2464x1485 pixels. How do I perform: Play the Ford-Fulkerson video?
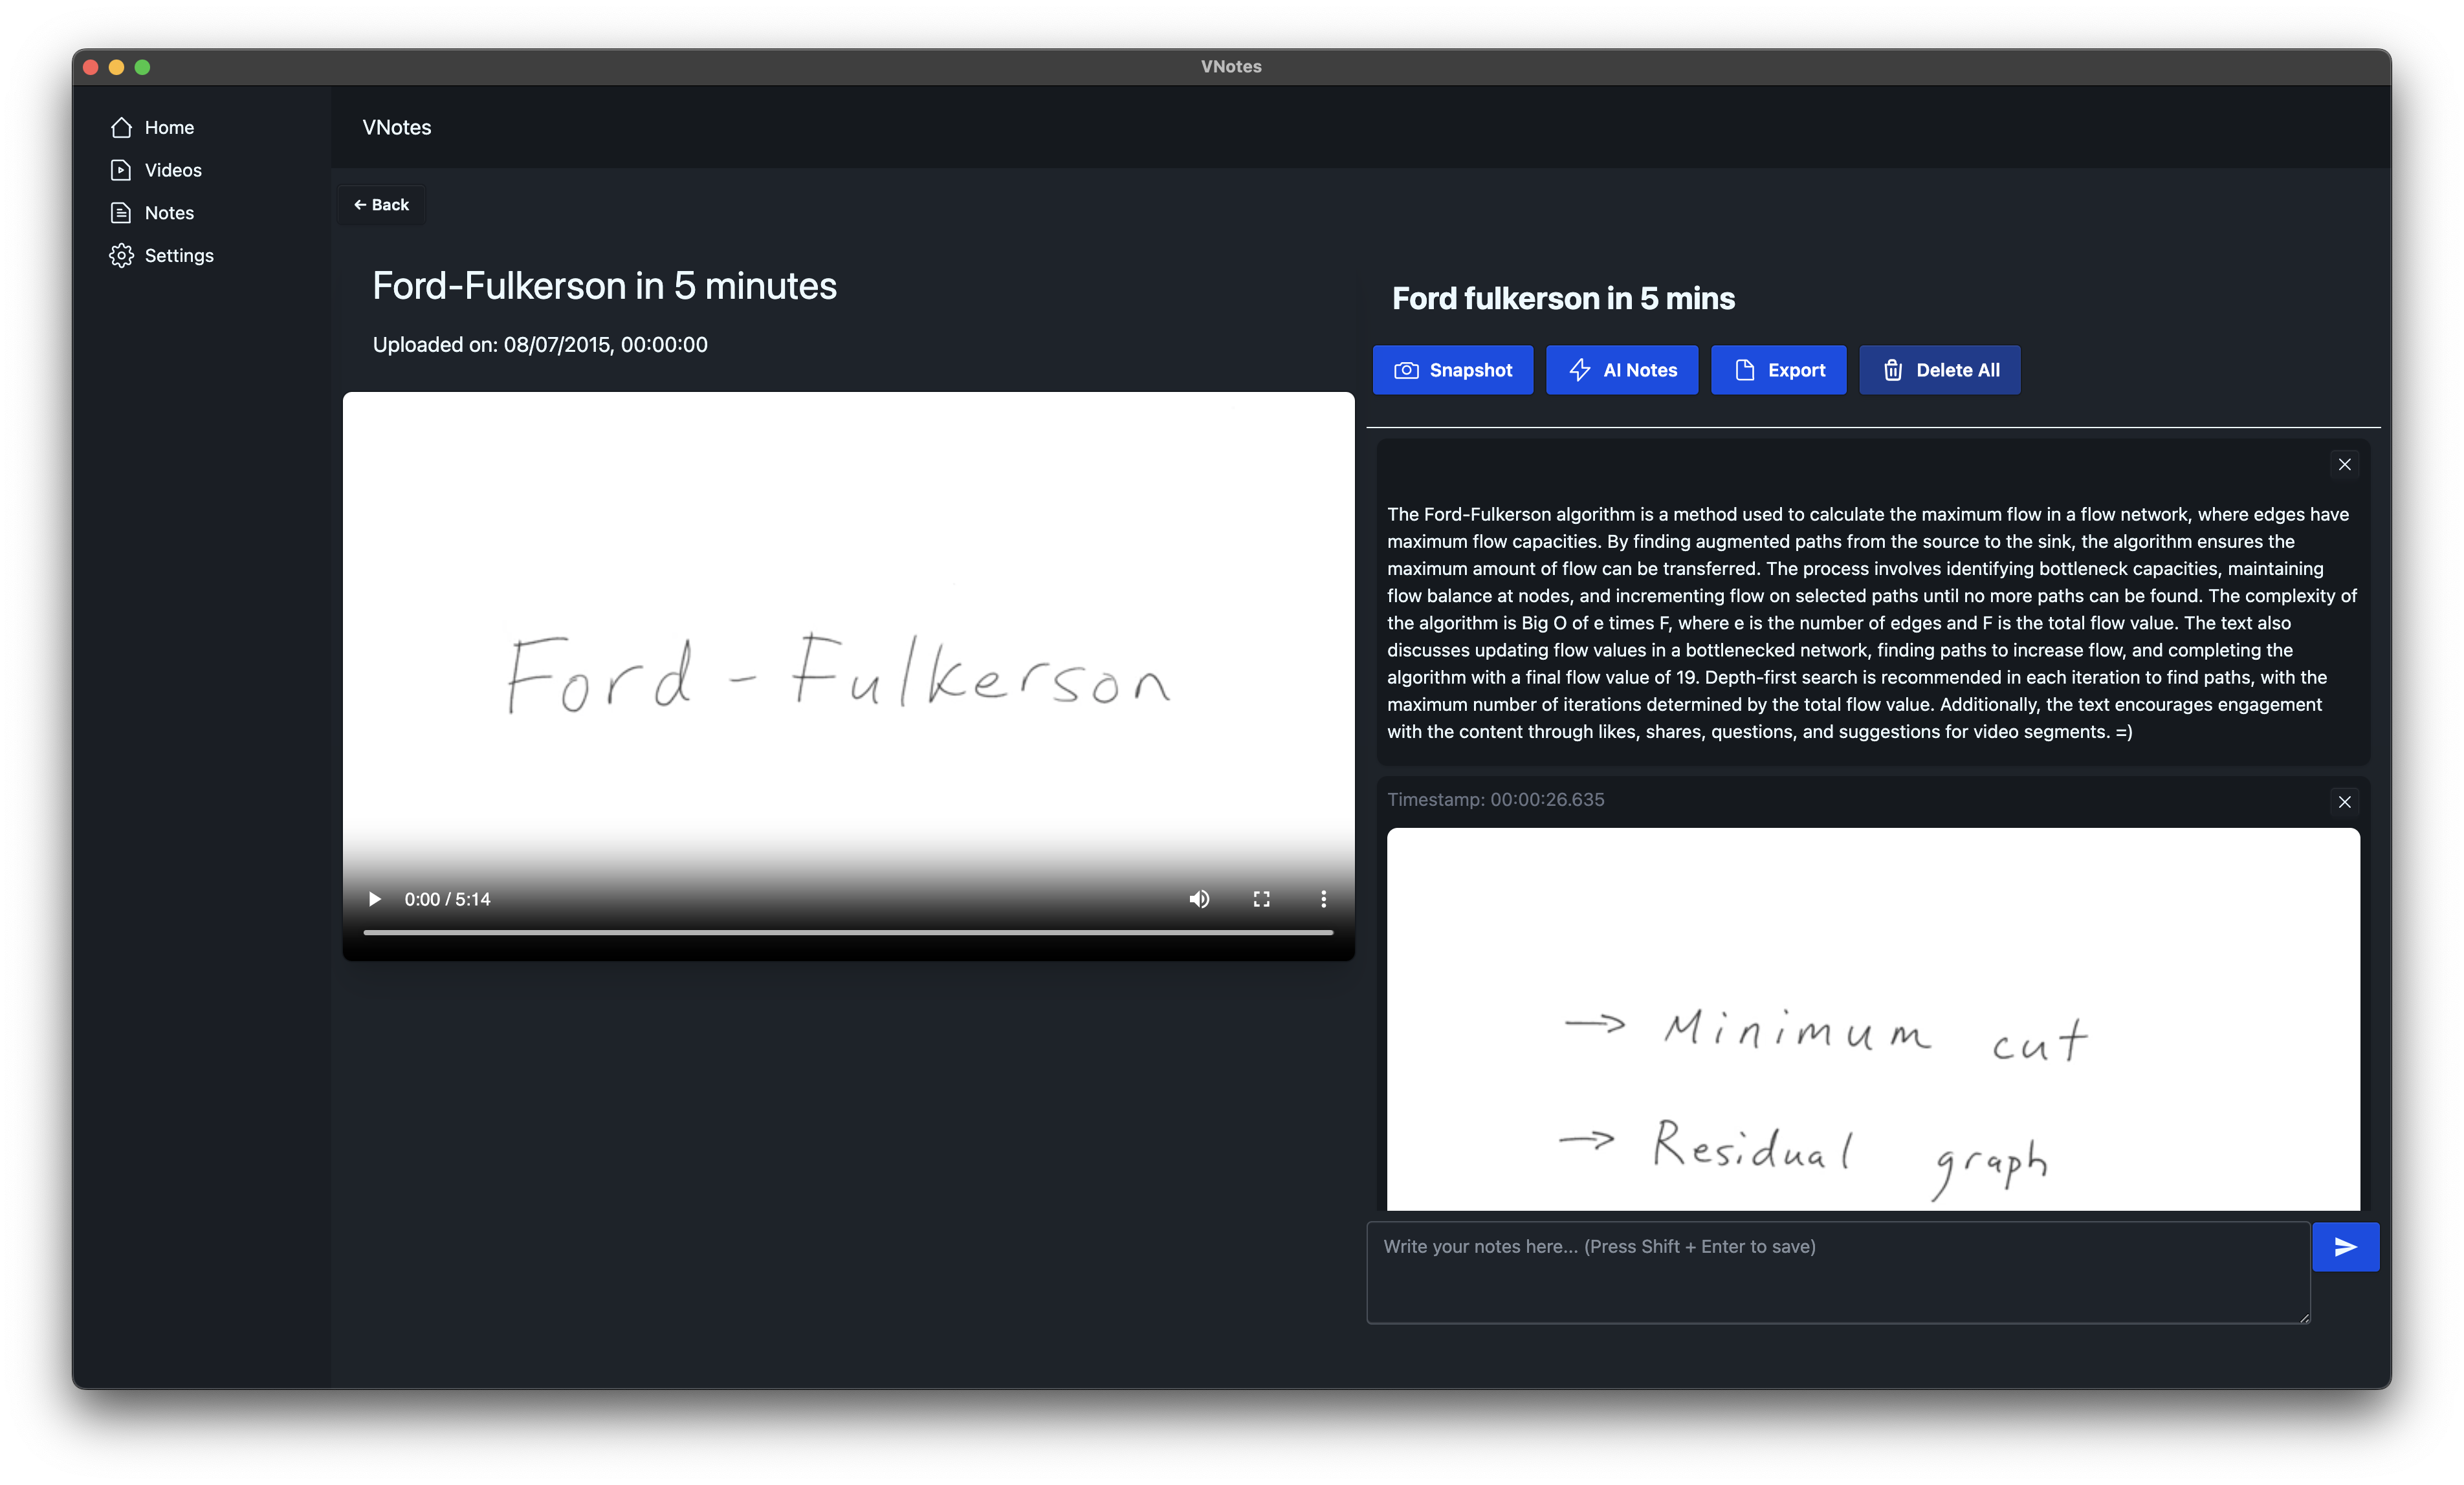(x=374, y=898)
